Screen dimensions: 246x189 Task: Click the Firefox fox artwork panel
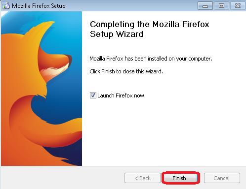point(41,89)
